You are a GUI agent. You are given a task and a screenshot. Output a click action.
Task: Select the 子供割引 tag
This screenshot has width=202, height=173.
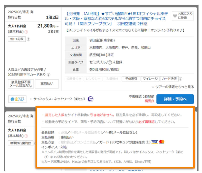click(x=131, y=79)
